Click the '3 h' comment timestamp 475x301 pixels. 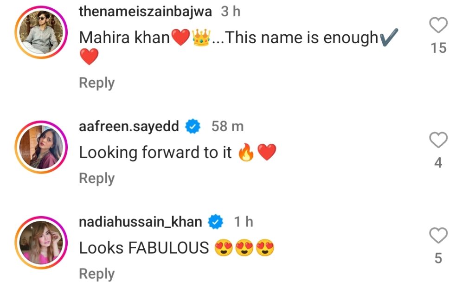tap(231, 12)
